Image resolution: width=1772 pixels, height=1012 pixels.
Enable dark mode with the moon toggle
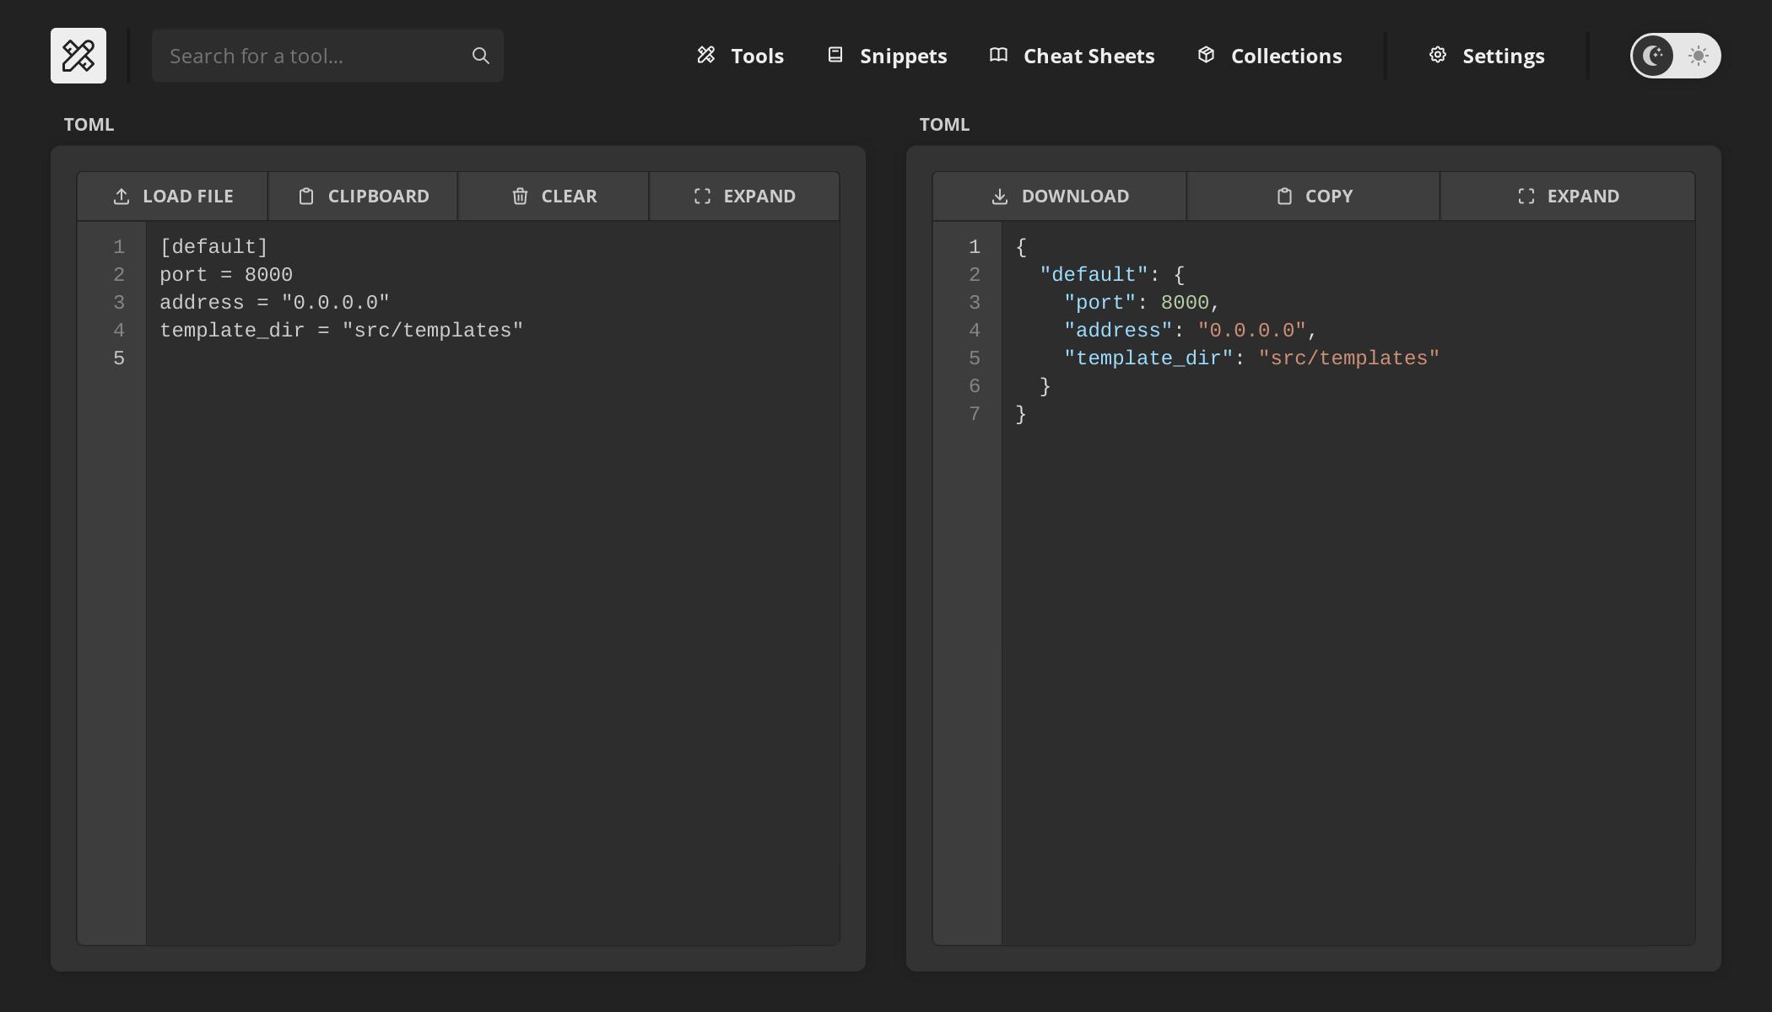tap(1653, 56)
